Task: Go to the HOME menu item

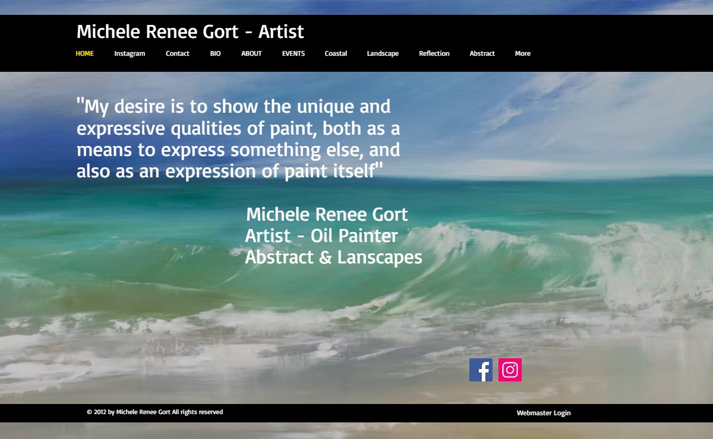Action: (84, 53)
